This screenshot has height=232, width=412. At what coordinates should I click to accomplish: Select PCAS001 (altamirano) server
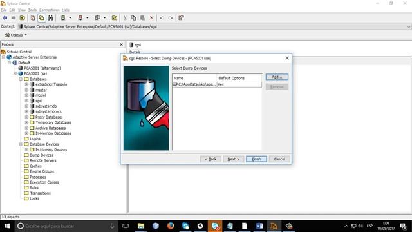coord(42,68)
